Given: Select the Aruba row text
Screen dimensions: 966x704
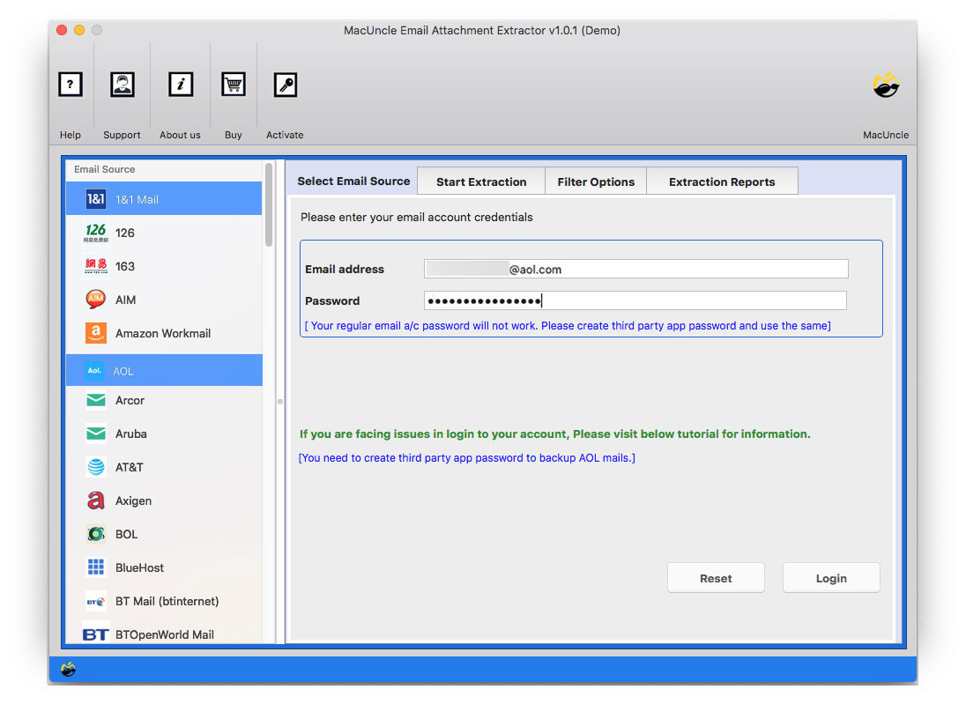Looking at the screenshot, I should pyautogui.click(x=131, y=434).
